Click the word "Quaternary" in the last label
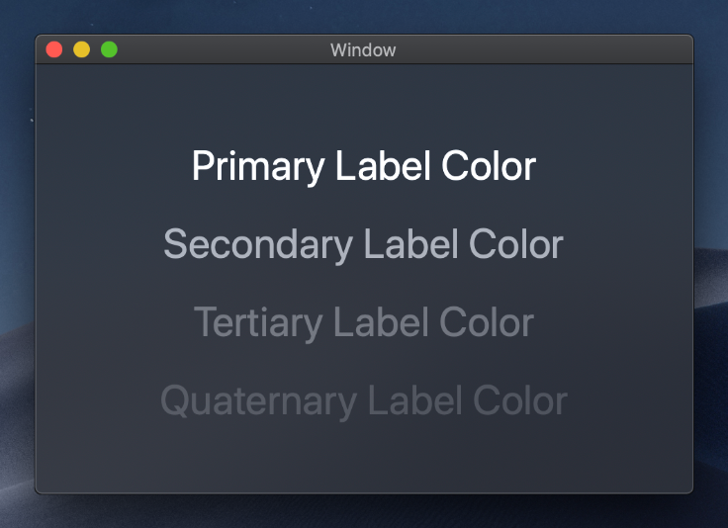The image size is (728, 528). 258,401
